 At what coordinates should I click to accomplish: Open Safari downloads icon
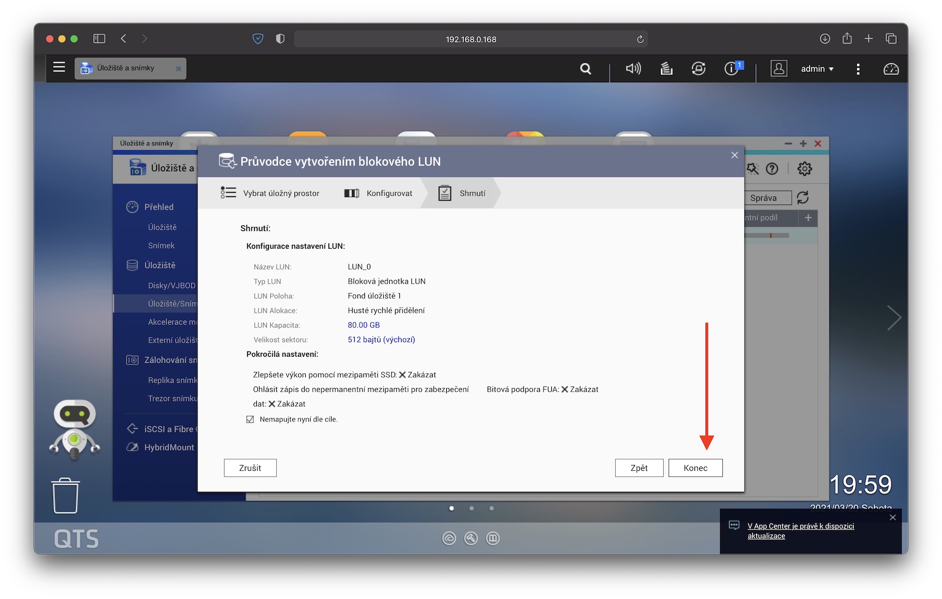coord(825,39)
